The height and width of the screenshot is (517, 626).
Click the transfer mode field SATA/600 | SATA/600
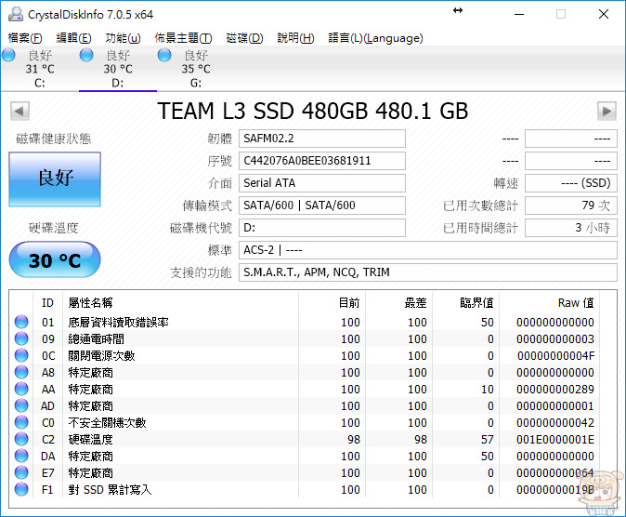(x=321, y=205)
